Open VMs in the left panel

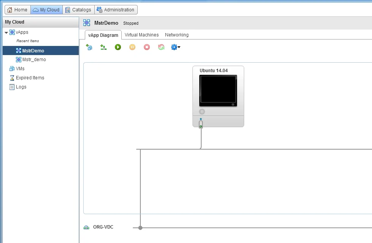coord(20,69)
